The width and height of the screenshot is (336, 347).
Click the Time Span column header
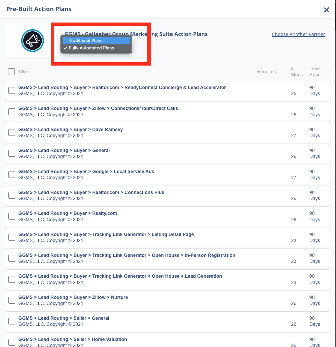(315, 72)
